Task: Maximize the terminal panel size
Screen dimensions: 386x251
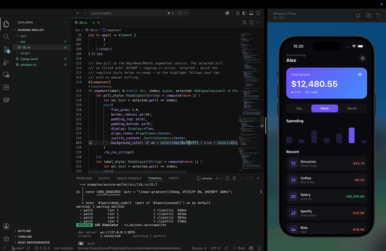Action: point(251,178)
